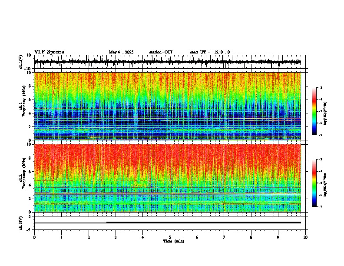This screenshot has width=344, height=266.
Task: Click the ch.2 spectrogram color scale bar
Action: point(314,183)
